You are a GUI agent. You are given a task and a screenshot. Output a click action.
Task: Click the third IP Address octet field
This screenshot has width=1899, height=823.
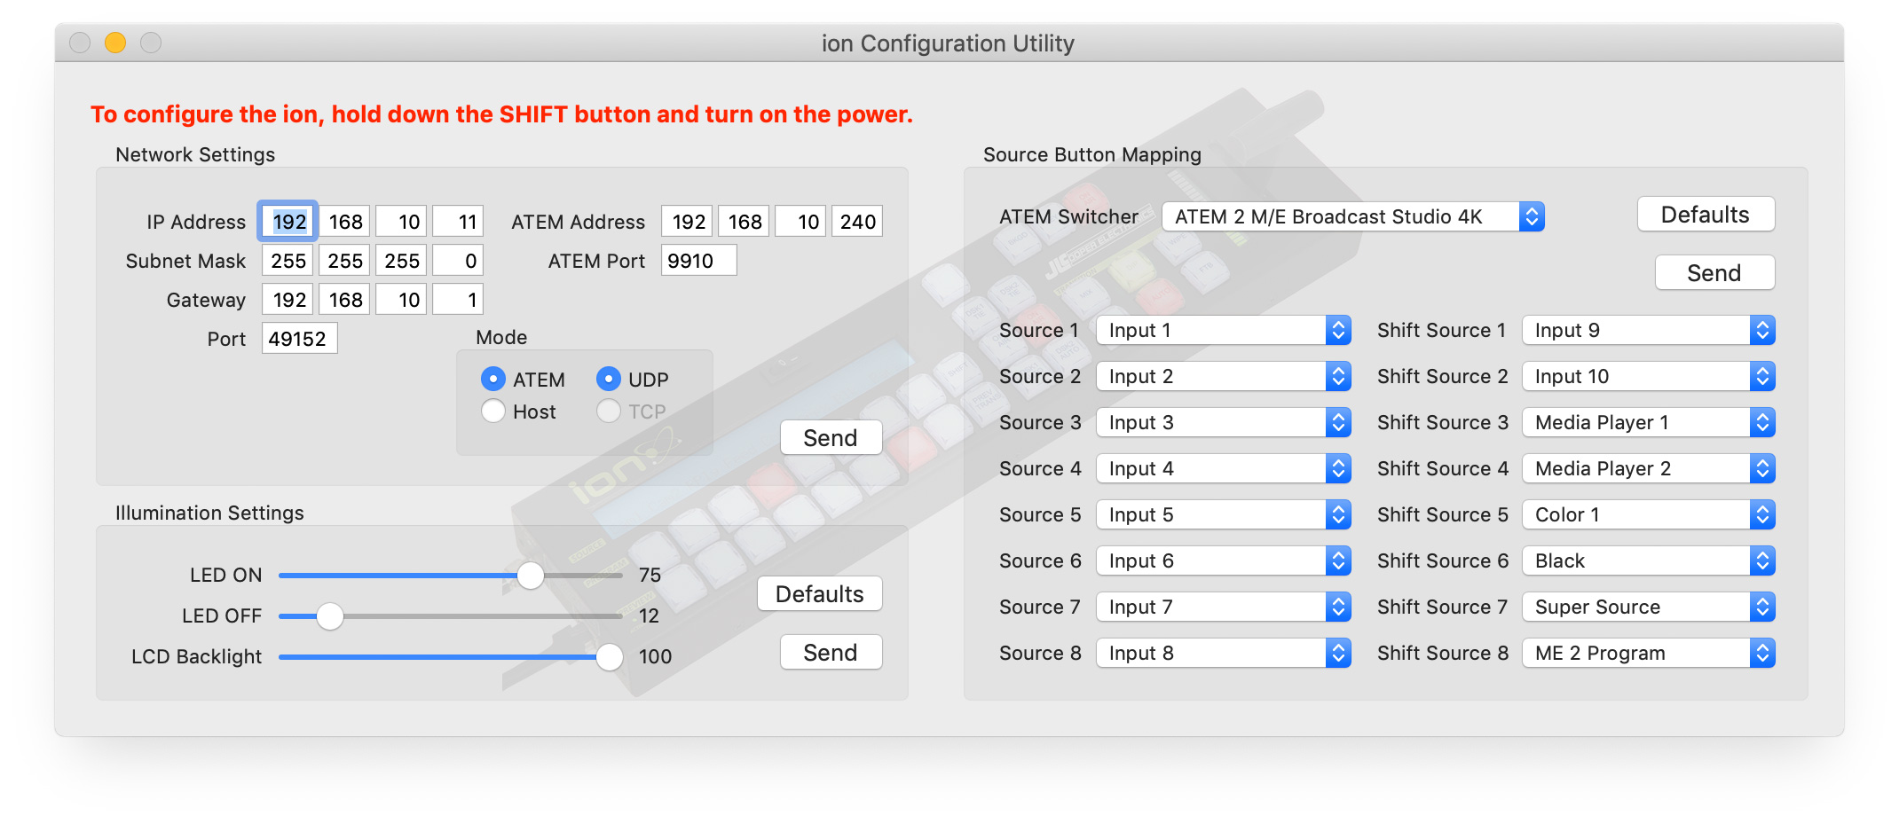pos(401,222)
